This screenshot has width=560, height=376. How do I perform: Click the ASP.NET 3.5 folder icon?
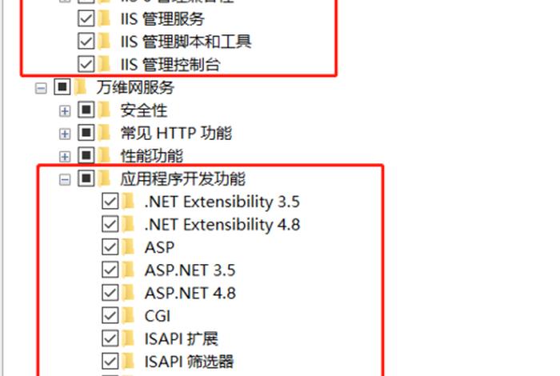(x=128, y=270)
